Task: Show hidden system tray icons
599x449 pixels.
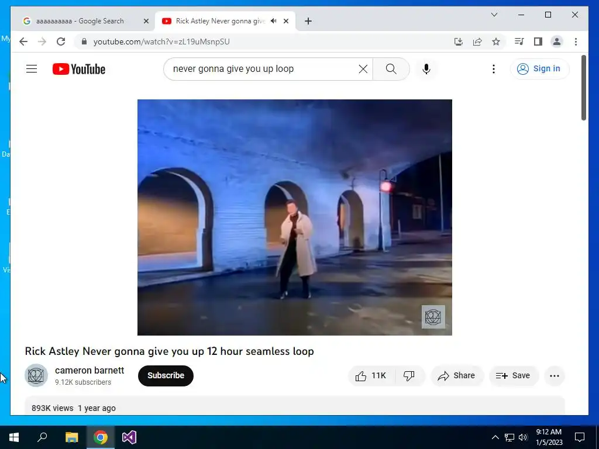Action: (495, 437)
